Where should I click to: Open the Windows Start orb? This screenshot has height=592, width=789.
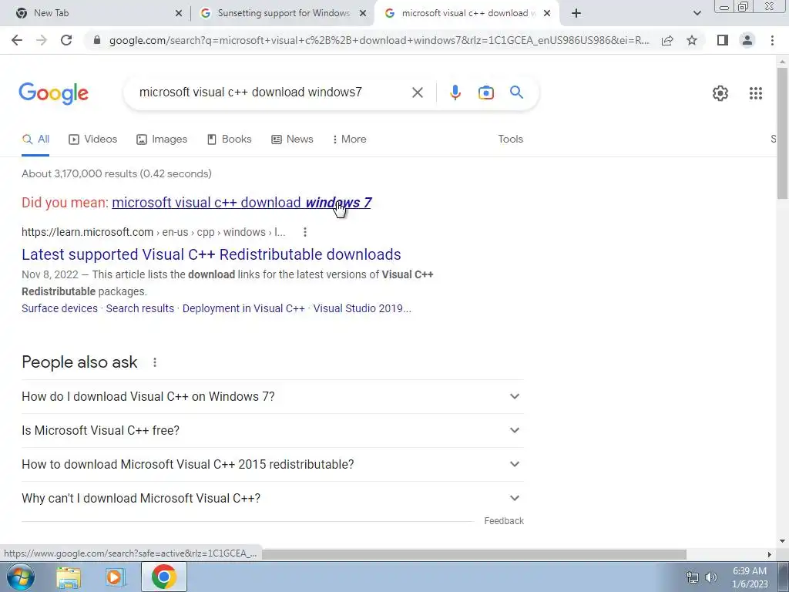click(21, 577)
